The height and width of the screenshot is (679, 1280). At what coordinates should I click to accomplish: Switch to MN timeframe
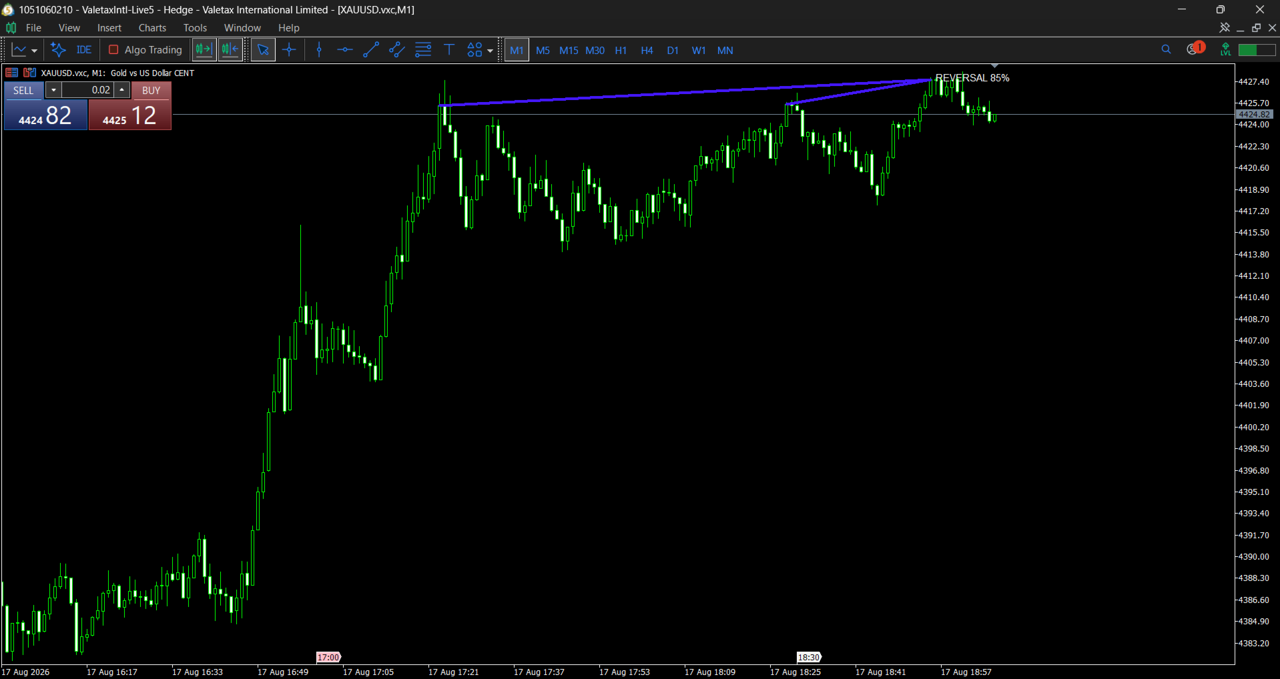[725, 51]
